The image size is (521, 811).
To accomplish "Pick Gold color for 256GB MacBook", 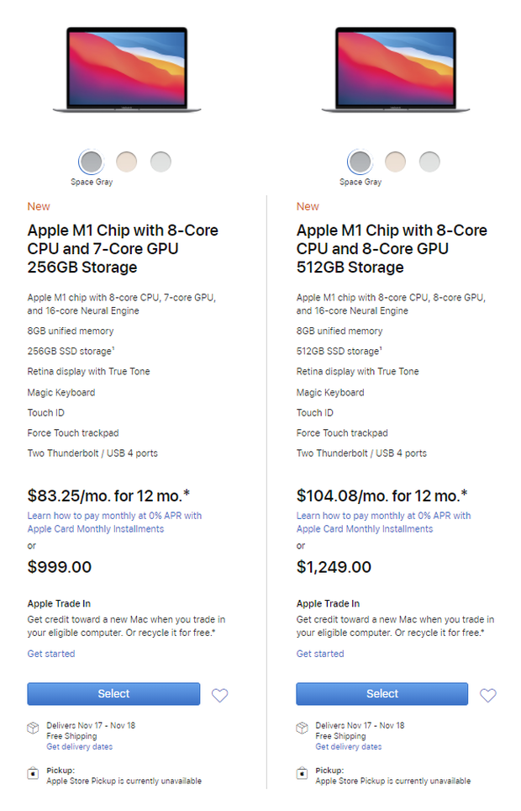I will tap(126, 162).
